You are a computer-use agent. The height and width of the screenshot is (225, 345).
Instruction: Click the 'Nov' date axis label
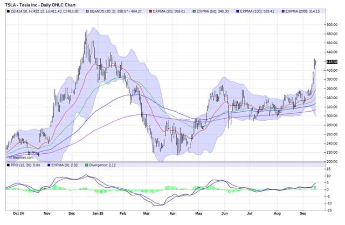(47, 214)
